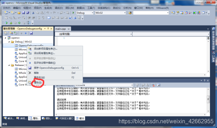Click the Properties icon in Property Manager toolbar
This screenshot has height=128, width=217.
(6, 33)
